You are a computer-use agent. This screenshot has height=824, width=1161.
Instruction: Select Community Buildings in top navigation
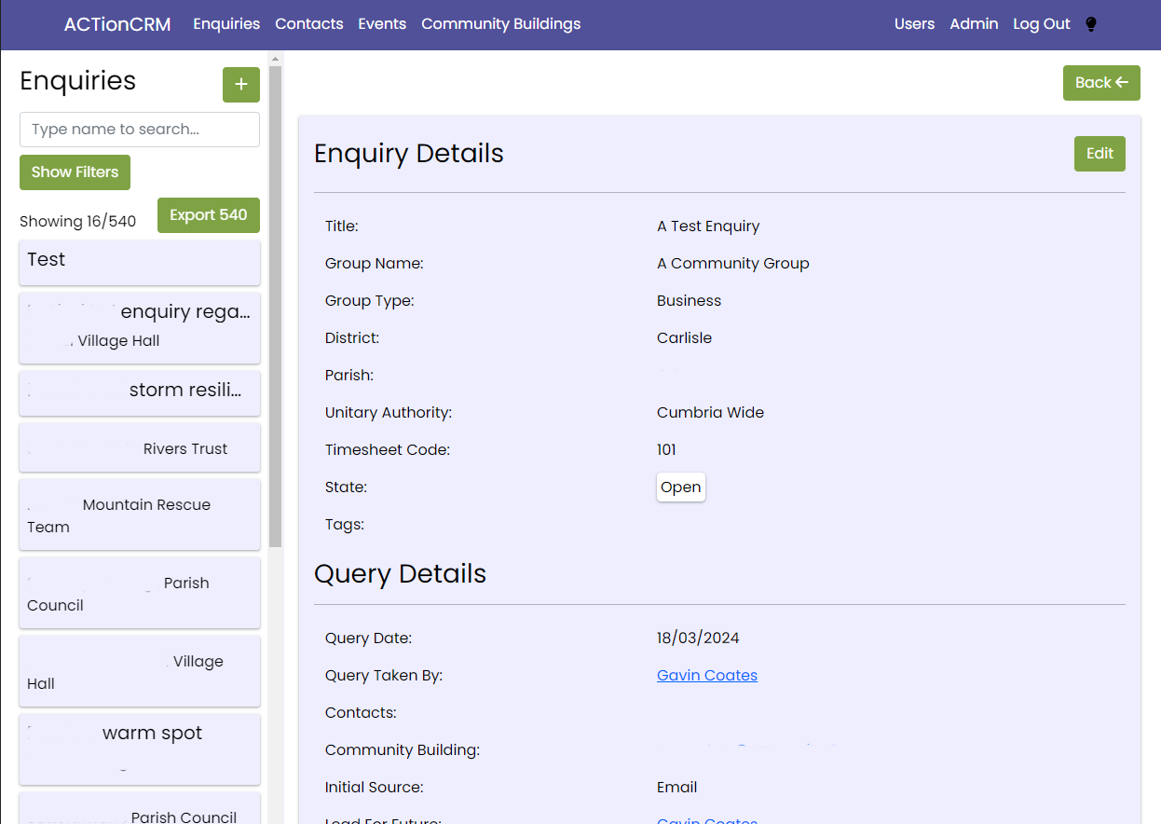[500, 24]
